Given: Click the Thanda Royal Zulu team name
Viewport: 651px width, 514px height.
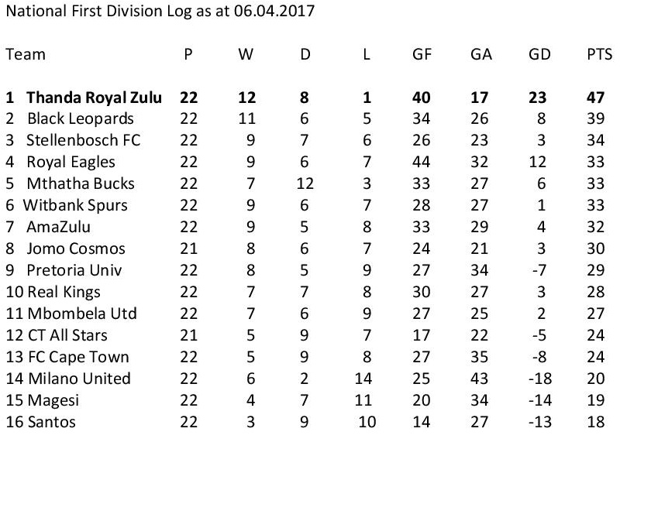Looking at the screenshot, I should (94, 98).
